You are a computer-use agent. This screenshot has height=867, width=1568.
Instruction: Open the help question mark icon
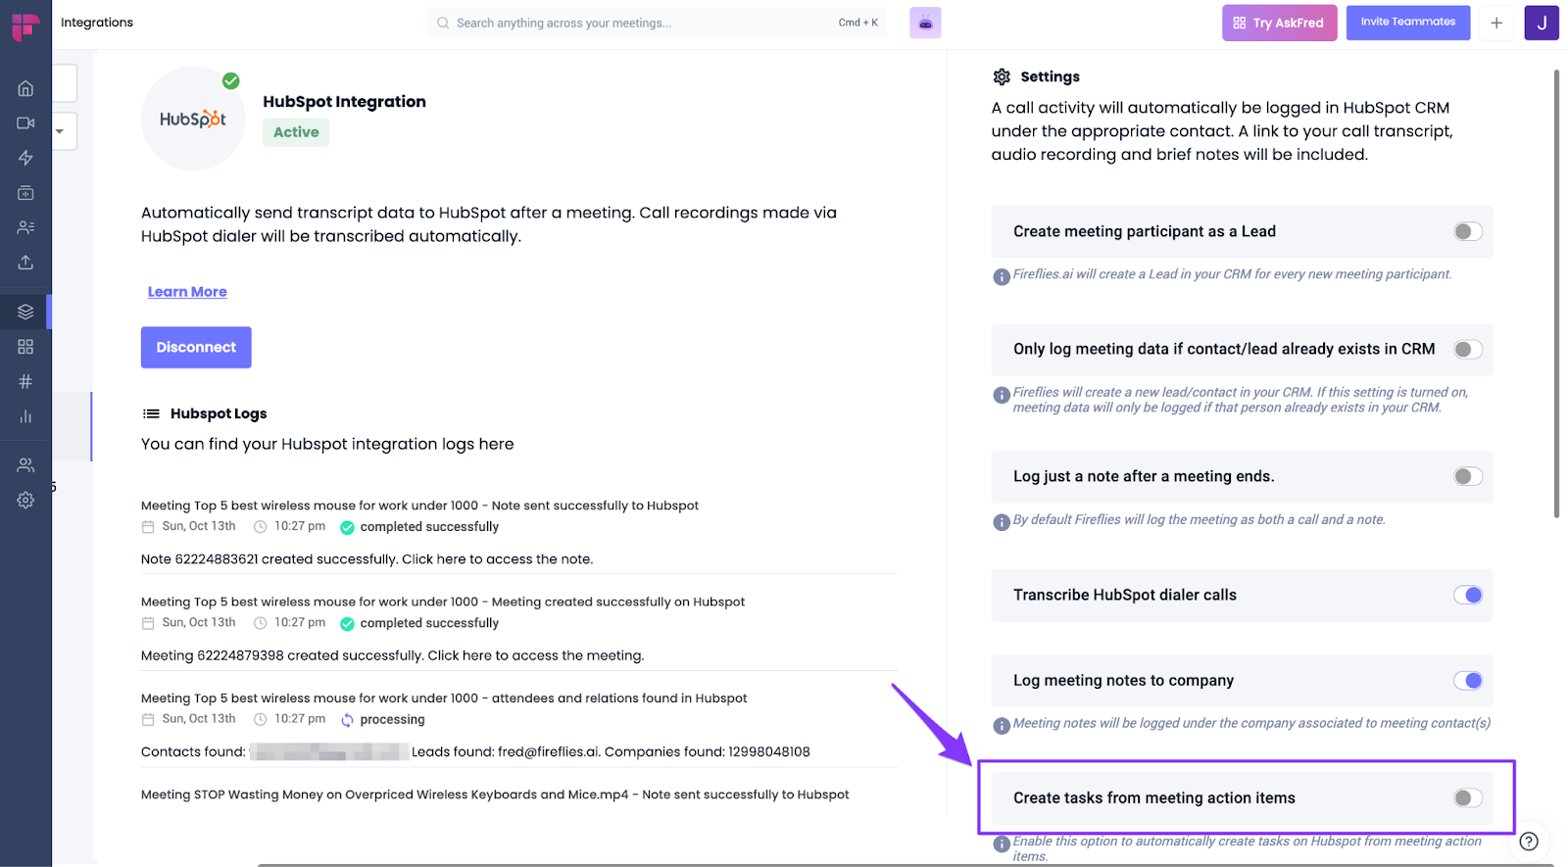[x=1529, y=842]
